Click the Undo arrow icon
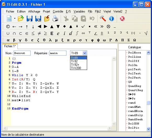The width and height of the screenshot is (152, 138). (92, 19)
